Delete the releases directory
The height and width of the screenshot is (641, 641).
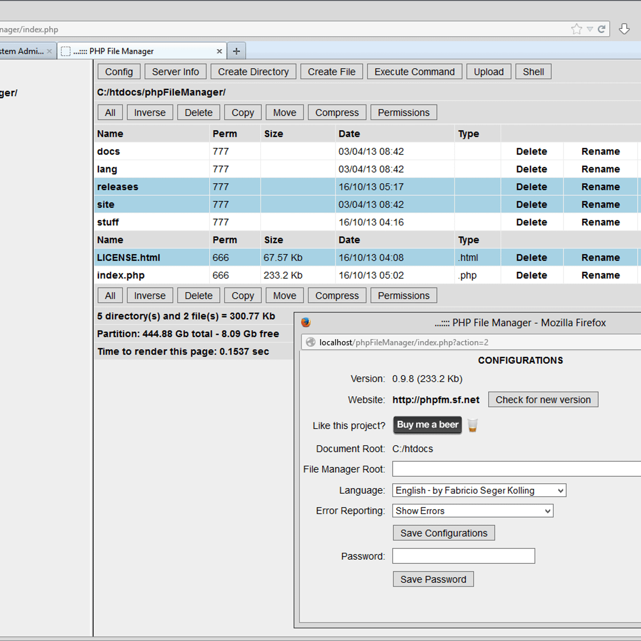pyautogui.click(x=531, y=187)
